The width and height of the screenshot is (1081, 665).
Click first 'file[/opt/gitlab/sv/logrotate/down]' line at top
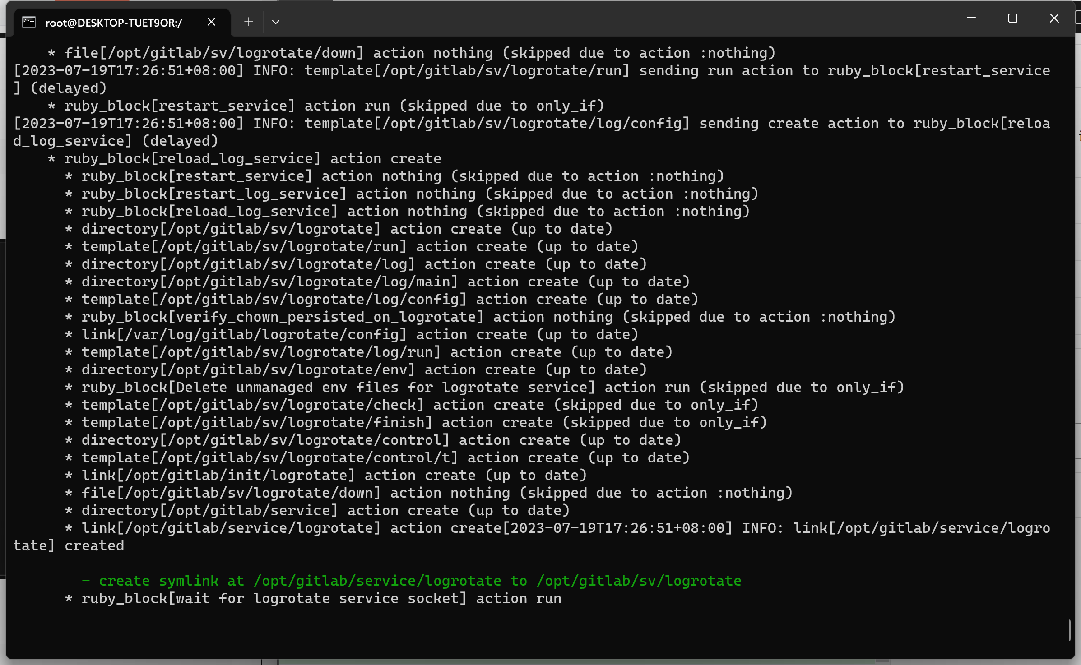point(412,53)
